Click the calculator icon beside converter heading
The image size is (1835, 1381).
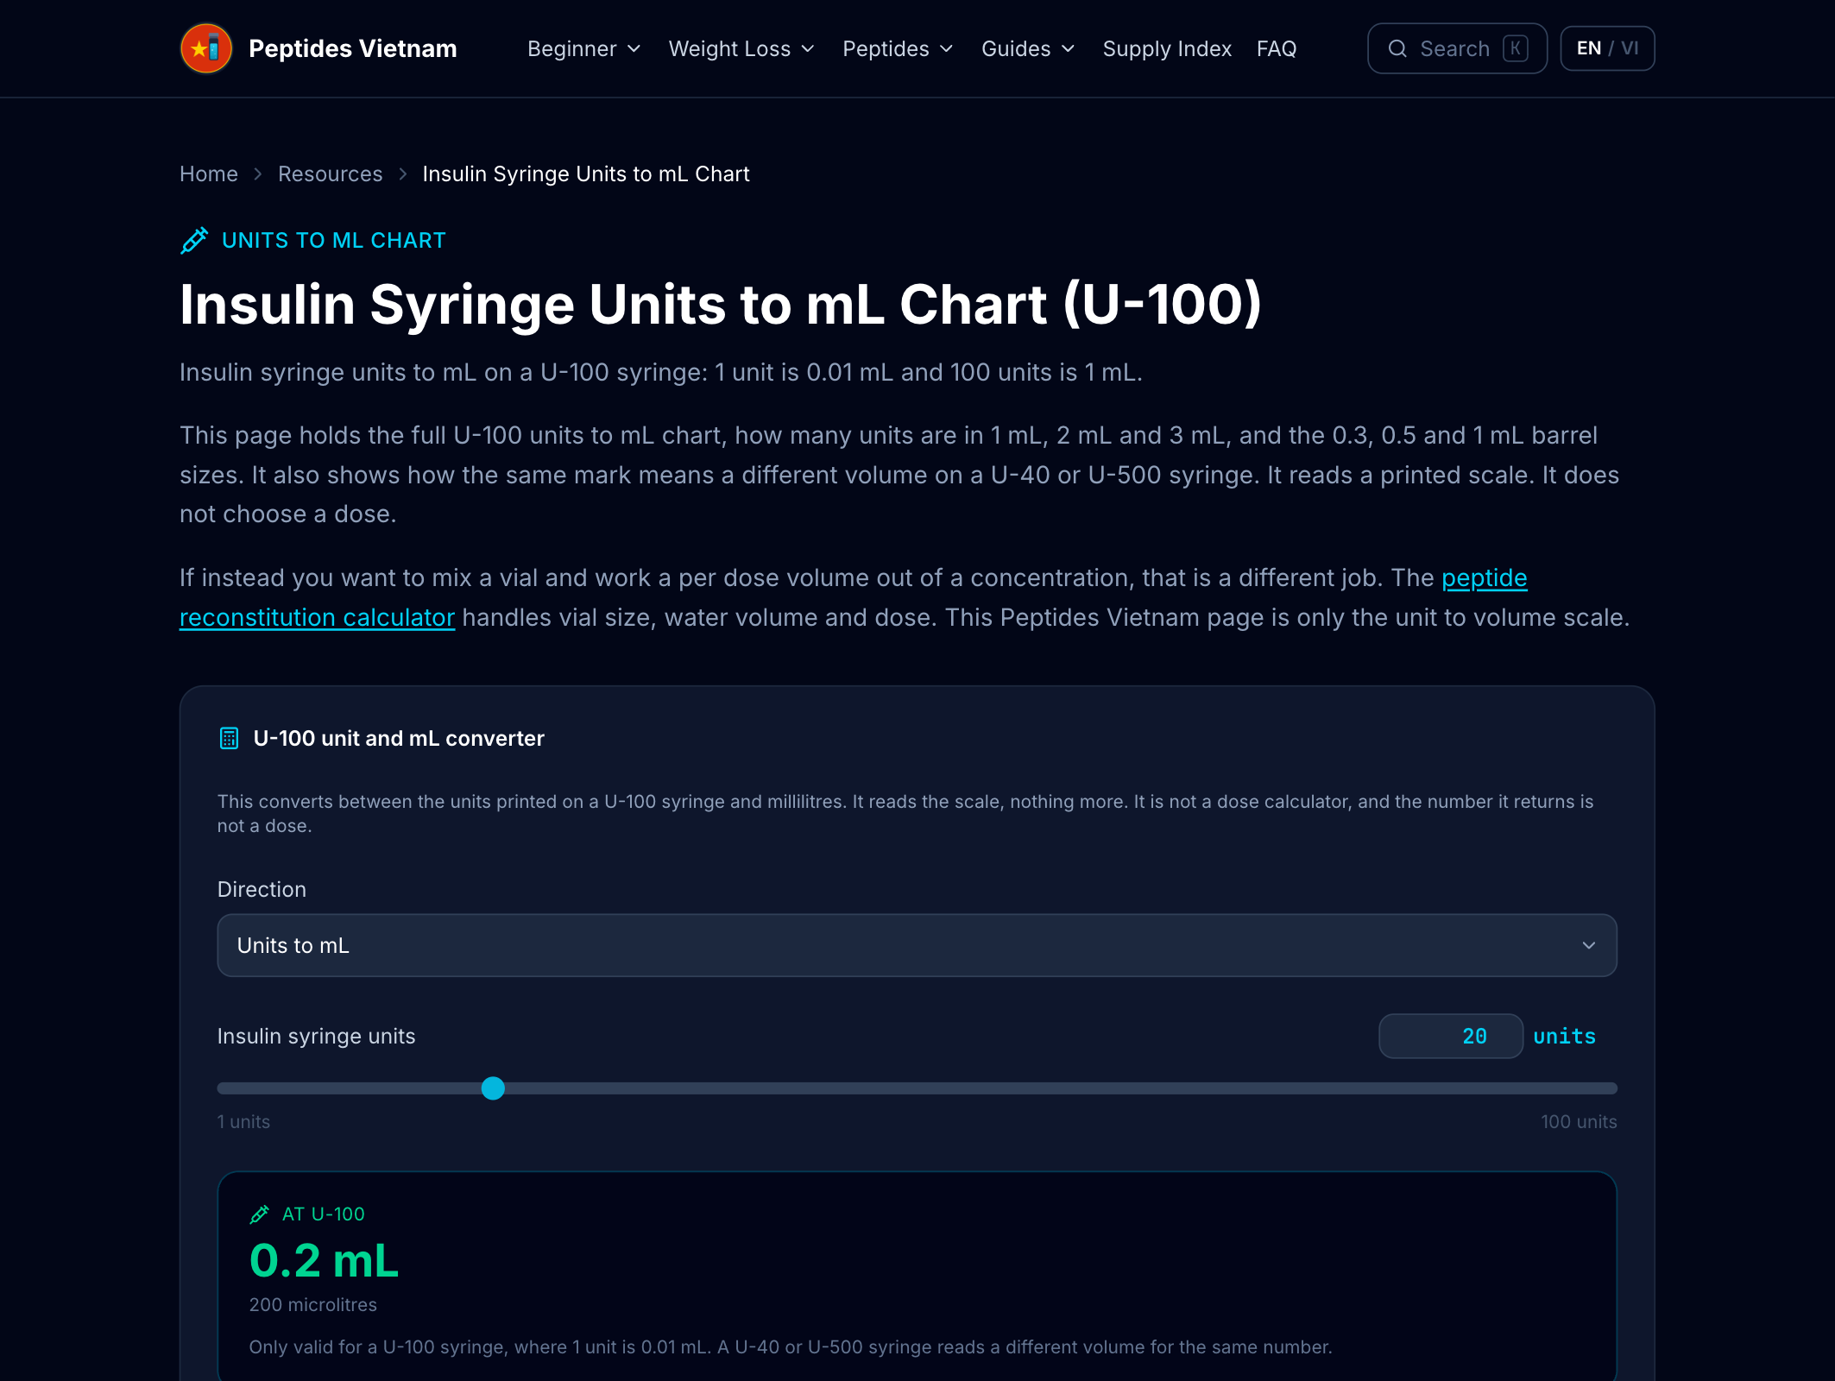229,738
